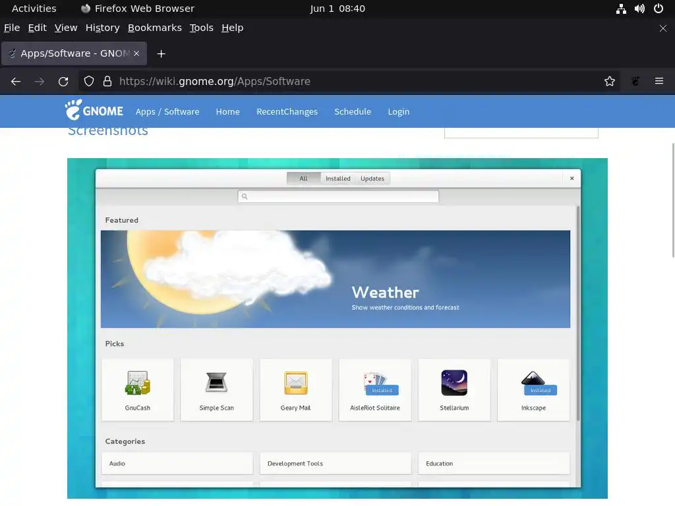The image size is (675, 506).
Task: Click the GNOME extension icon in toolbar
Action: (x=635, y=81)
